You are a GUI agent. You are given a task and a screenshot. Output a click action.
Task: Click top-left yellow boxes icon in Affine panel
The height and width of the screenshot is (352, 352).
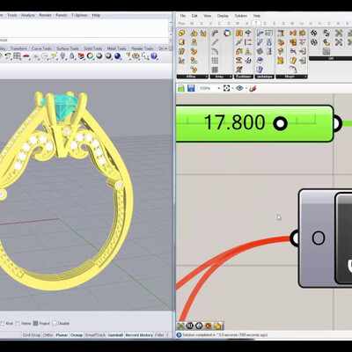181,33
